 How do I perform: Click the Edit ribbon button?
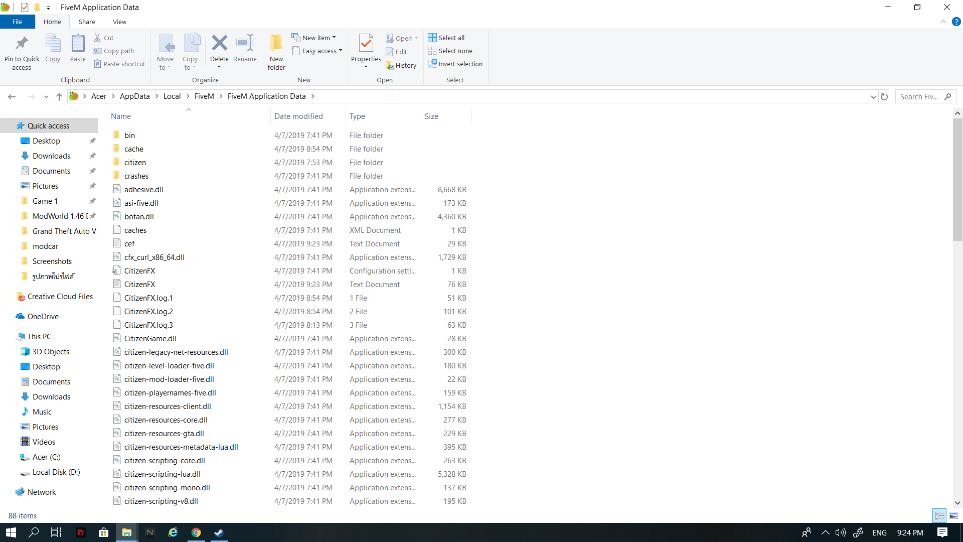(396, 52)
